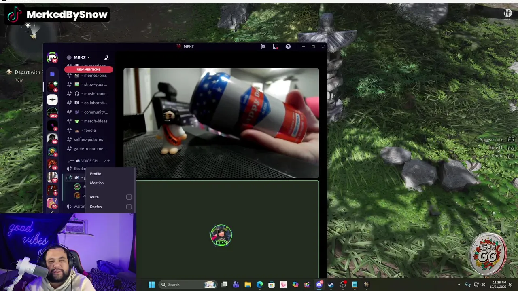
Task: Open server icon with 85 badge
Action: click(52, 139)
